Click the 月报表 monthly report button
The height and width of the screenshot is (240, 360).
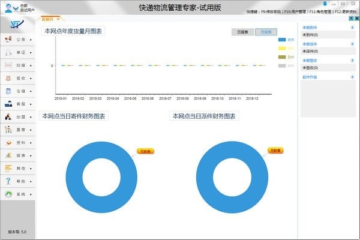point(265,32)
